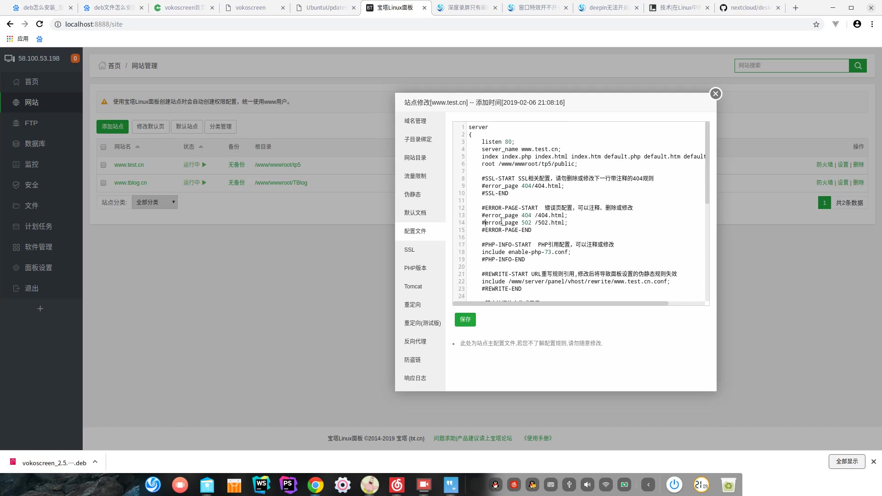Image resolution: width=882 pixels, height=496 pixels.
Task: Reload the page with the refresh icon
Action: [40, 24]
